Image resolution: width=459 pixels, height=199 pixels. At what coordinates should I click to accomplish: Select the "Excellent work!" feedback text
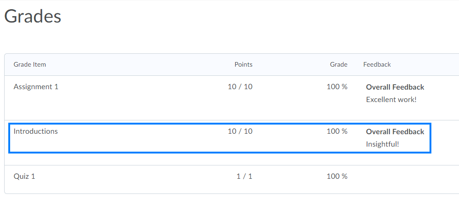coord(391,99)
